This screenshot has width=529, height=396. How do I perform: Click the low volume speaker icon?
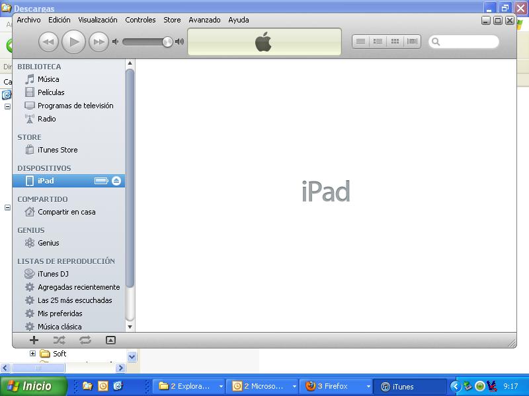[x=115, y=42]
